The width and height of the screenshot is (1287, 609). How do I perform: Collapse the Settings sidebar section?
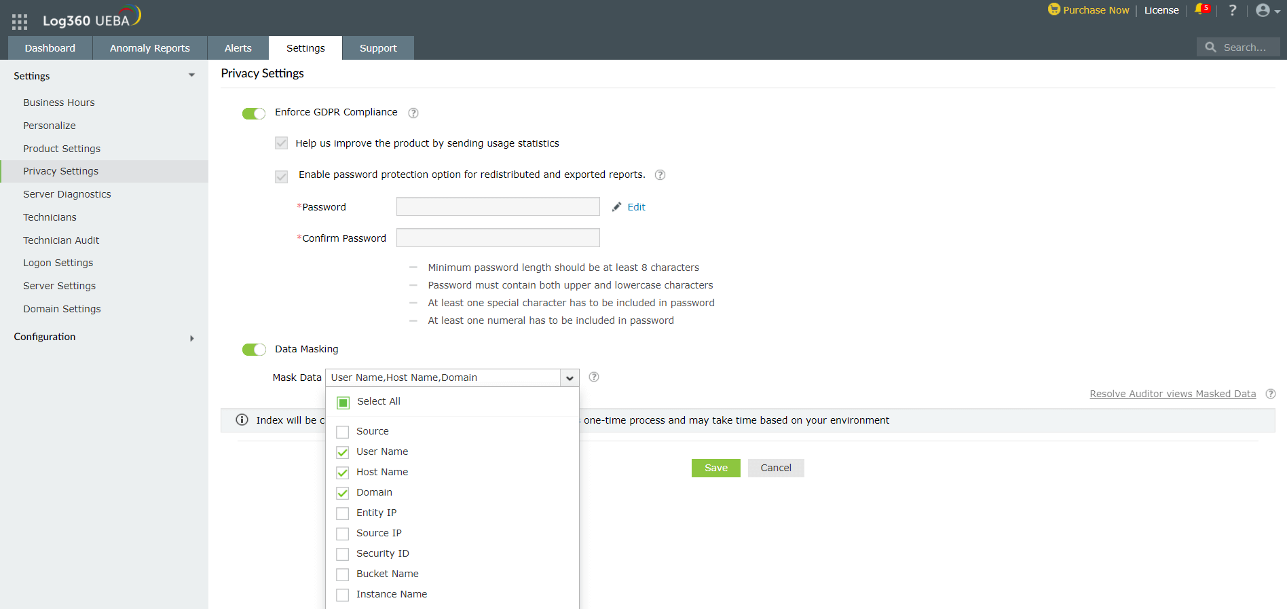click(x=191, y=75)
